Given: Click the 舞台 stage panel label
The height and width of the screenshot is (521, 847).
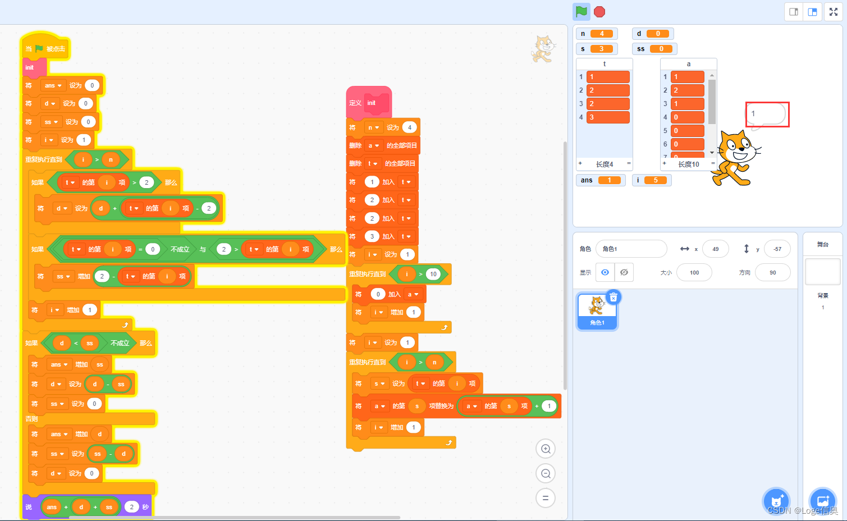Looking at the screenshot, I should pos(823,244).
